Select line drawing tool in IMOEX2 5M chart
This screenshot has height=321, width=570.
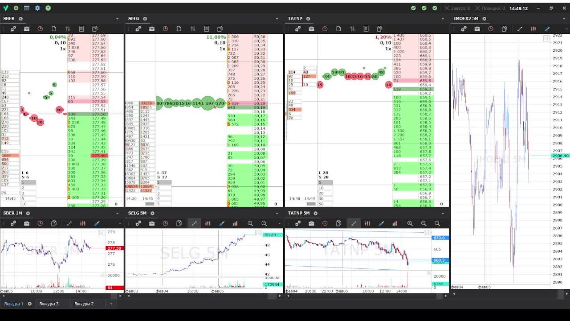(x=520, y=29)
